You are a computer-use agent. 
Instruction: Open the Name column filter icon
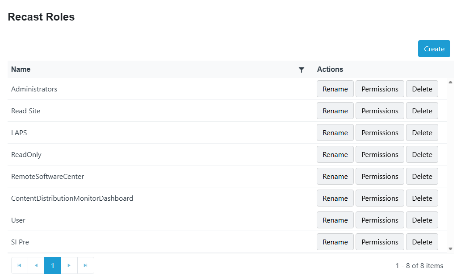302,70
